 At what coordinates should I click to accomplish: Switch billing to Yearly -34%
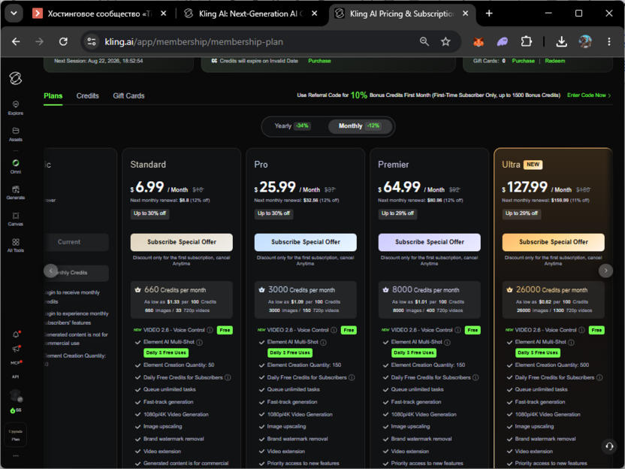[x=291, y=126]
